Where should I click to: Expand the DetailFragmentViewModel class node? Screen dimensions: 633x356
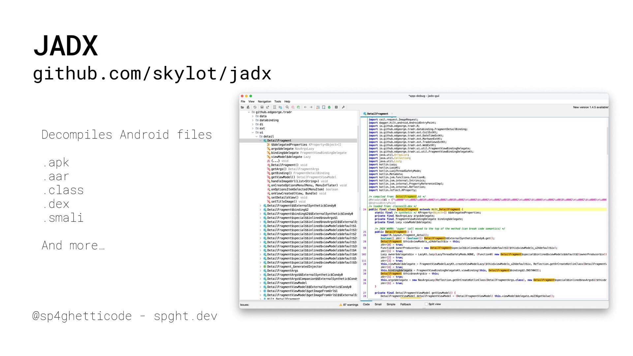[x=260, y=283]
